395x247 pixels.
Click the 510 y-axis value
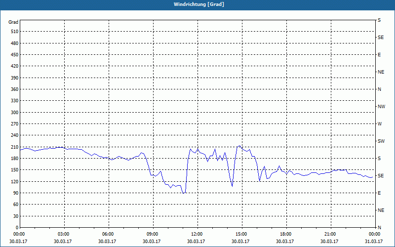(14, 32)
